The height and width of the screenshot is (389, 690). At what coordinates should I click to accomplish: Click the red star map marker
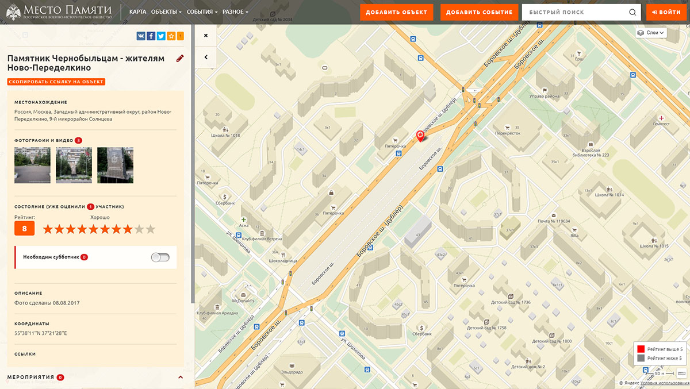pyautogui.click(x=420, y=136)
